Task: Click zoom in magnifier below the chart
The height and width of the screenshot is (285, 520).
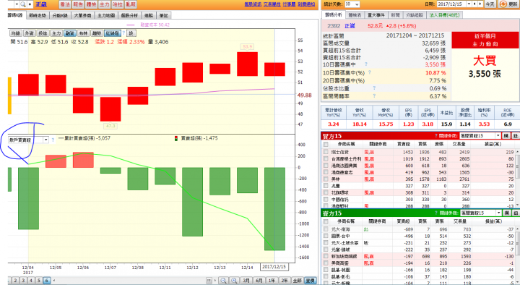Action: click(234, 281)
